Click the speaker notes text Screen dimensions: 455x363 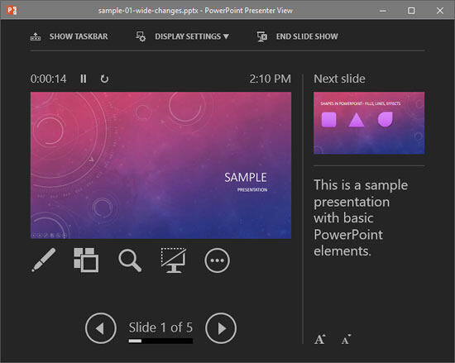pyautogui.click(x=361, y=217)
